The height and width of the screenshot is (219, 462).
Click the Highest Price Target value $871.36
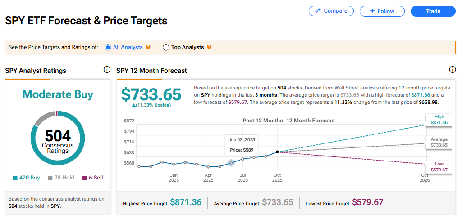pyautogui.click(x=186, y=203)
